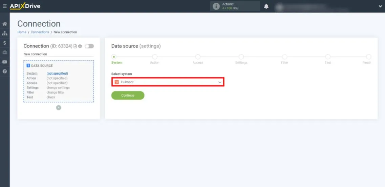
Task: Jump to the Action step in wizard
Action: 155,57
